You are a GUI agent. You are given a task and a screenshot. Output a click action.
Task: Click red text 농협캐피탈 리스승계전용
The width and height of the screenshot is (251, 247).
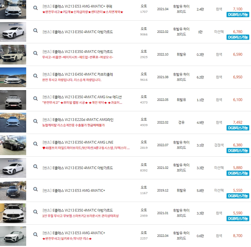[x=73, y=125]
